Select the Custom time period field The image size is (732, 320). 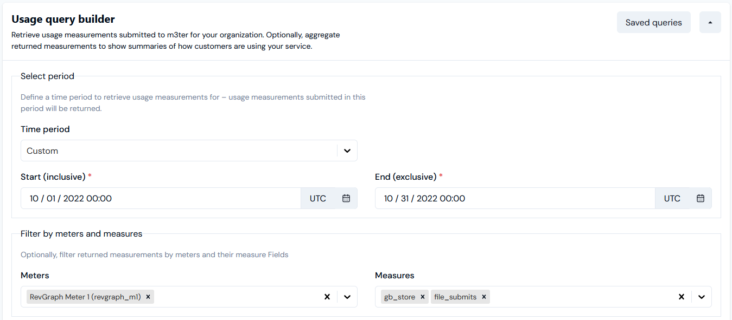[x=189, y=151]
